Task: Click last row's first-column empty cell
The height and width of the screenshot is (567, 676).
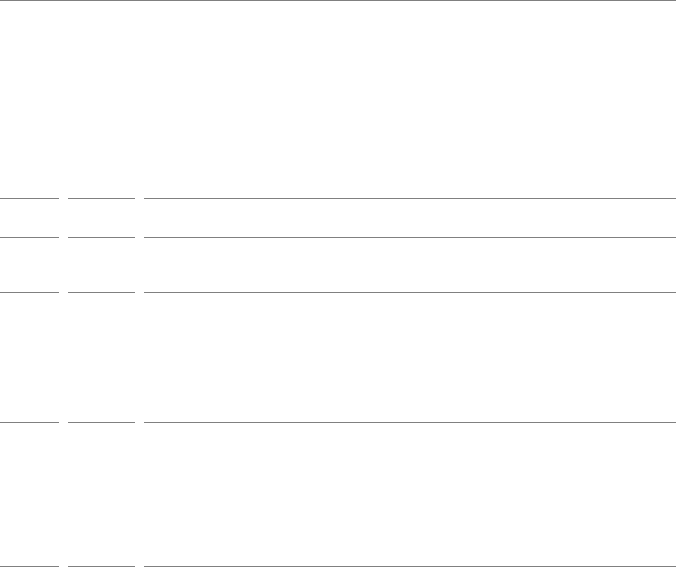Action: [x=29, y=494]
